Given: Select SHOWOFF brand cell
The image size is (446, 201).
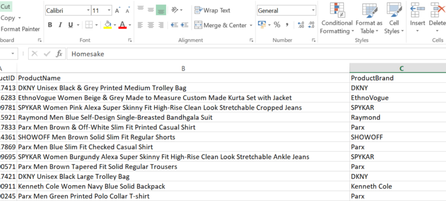Looking at the screenshot, I should (398, 137).
